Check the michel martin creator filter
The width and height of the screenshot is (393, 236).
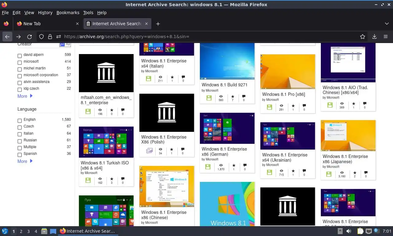click(x=20, y=69)
